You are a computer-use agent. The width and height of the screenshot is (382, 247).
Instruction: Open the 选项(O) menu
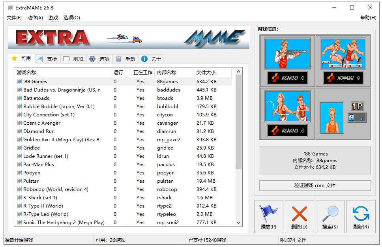pyautogui.click(x=72, y=17)
